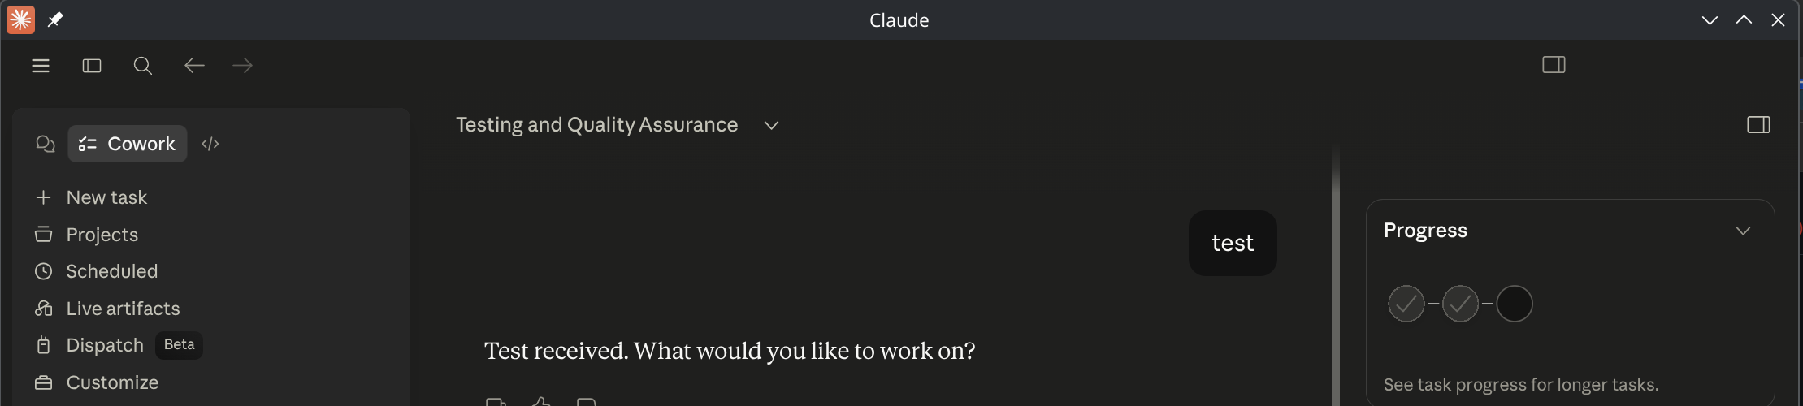Open Projects in the sidebar
Image resolution: width=1803 pixels, height=406 pixels.
pos(86,235)
